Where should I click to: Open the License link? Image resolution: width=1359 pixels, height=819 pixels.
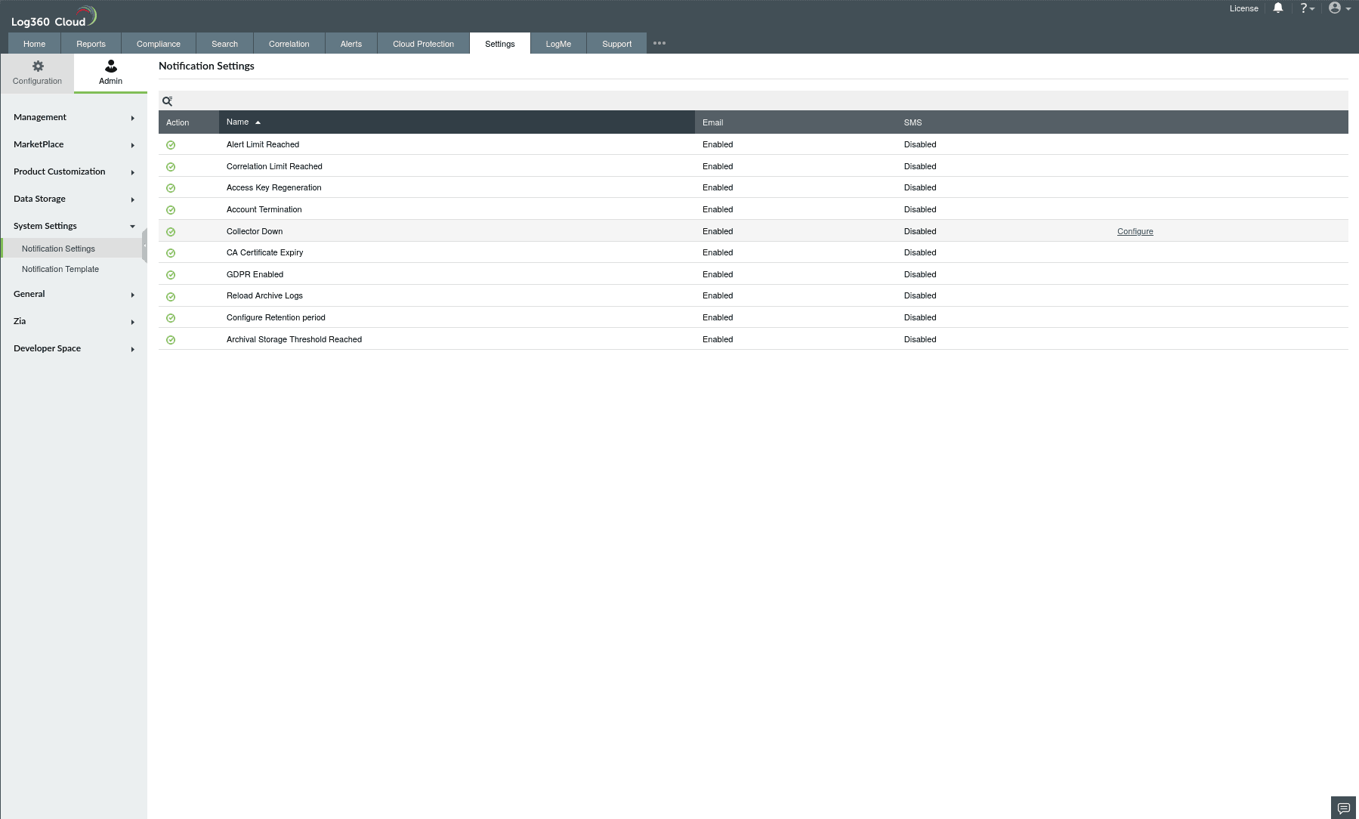pos(1243,8)
